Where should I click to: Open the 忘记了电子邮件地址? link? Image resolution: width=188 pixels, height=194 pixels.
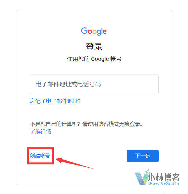point(55,101)
